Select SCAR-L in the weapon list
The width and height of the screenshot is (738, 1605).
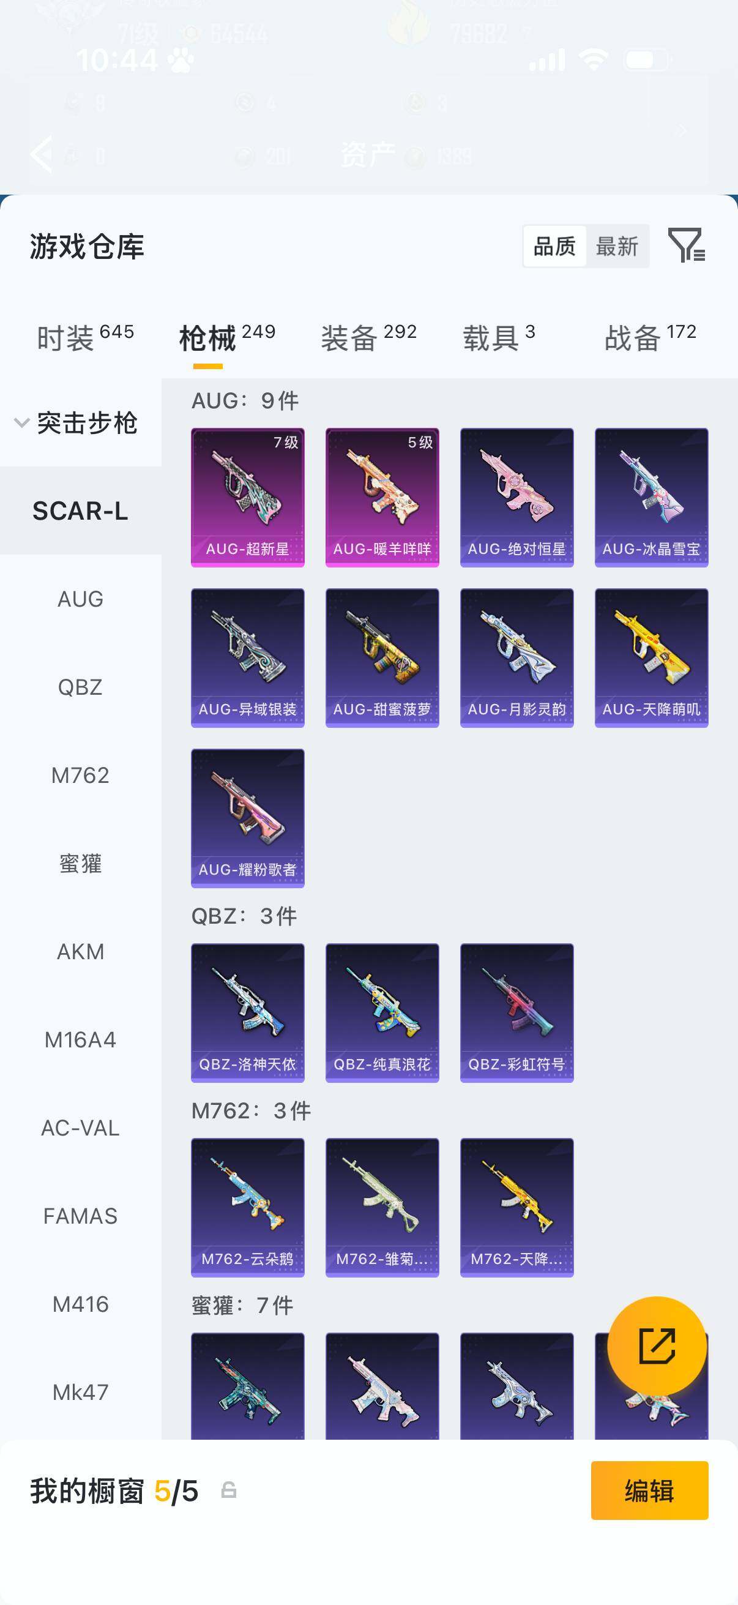80,511
